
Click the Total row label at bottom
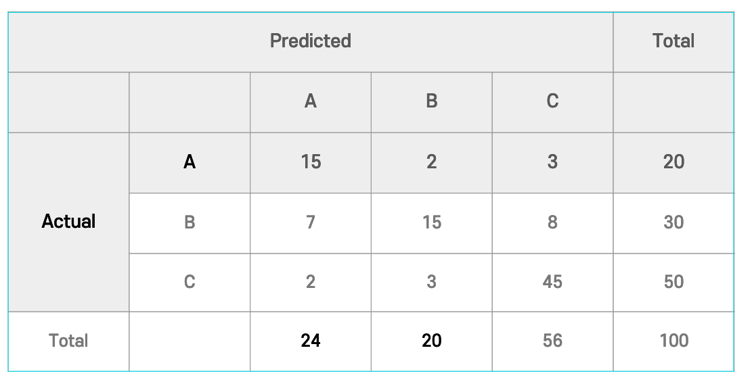point(68,341)
